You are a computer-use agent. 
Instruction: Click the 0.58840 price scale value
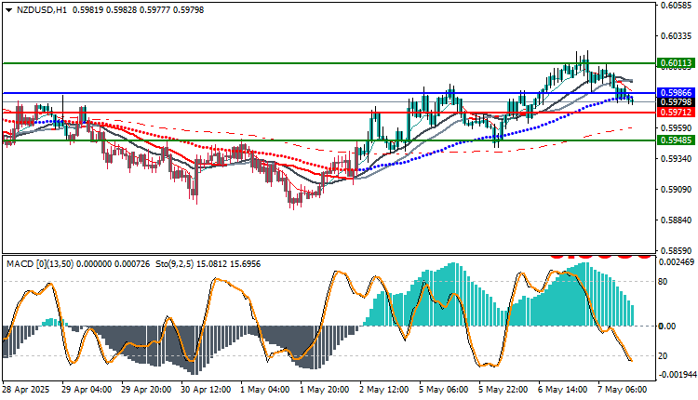click(x=677, y=220)
